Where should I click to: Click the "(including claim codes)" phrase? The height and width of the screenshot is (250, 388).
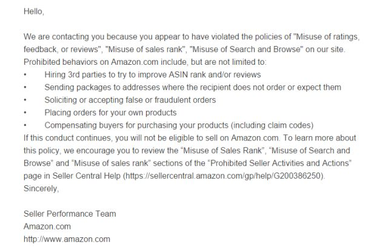pyautogui.click(x=272, y=125)
